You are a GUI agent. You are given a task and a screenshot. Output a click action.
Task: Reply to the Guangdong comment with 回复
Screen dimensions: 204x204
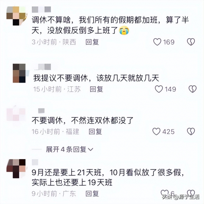tap(92, 193)
